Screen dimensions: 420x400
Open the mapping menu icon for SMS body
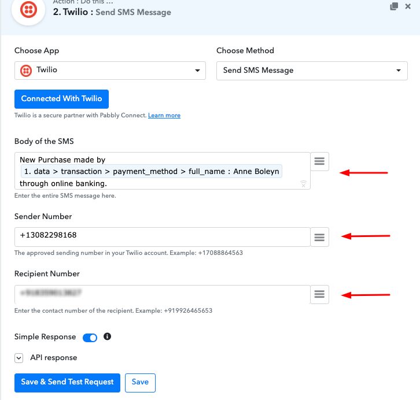[x=319, y=161]
